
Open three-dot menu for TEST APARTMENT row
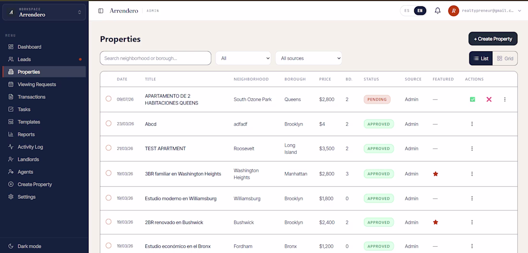472,149
